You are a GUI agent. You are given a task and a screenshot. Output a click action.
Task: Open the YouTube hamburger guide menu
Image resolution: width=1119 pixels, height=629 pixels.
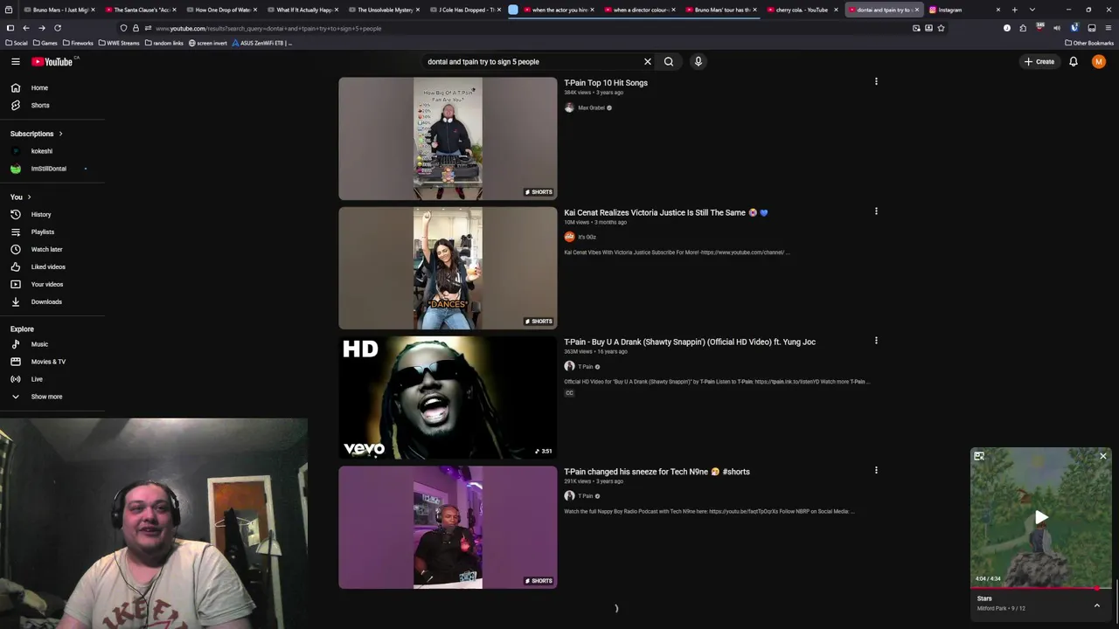[x=15, y=61]
